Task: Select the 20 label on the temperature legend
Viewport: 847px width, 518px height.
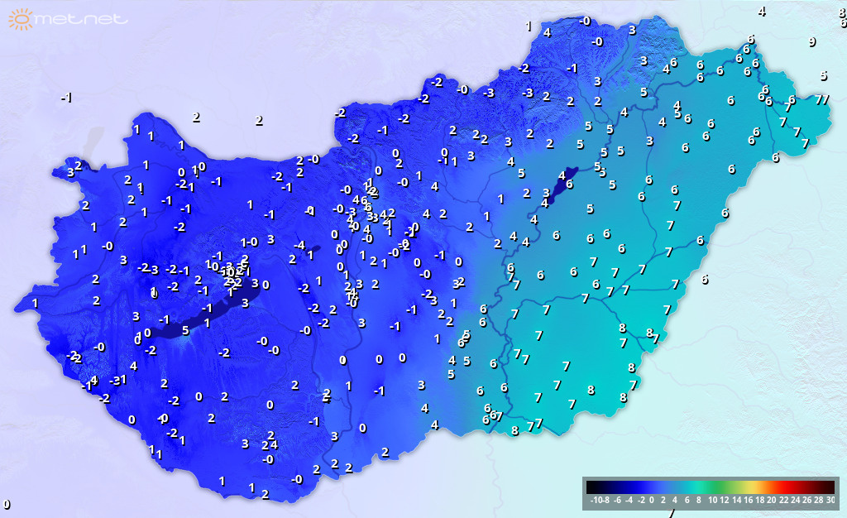Action: (771, 501)
